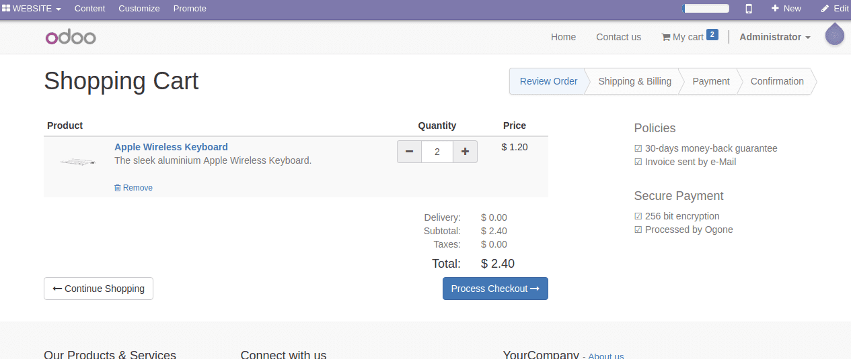Viewport: 851px width, 359px height.
Task: Click the quantity input field
Action: (437, 152)
